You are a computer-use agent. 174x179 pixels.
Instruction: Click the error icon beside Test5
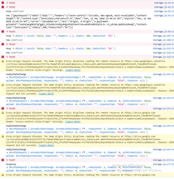(3, 57)
